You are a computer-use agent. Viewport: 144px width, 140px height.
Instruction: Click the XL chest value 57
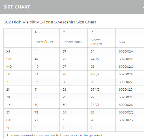[36, 82]
